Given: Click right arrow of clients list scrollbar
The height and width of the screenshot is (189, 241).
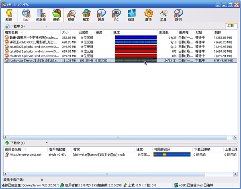Looking at the screenshot, I should 235,174.
